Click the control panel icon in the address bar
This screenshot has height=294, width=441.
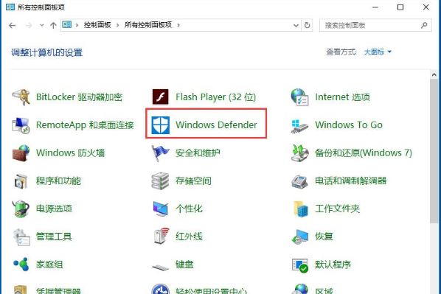coord(66,24)
